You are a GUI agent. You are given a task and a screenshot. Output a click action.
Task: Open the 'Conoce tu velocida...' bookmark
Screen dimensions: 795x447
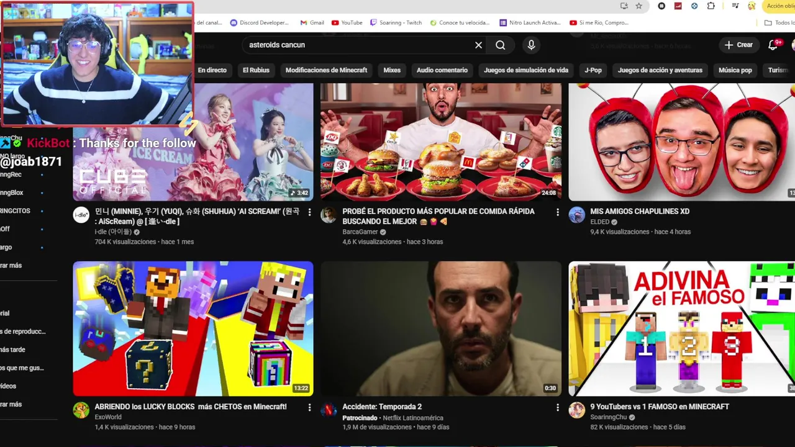tap(460, 22)
